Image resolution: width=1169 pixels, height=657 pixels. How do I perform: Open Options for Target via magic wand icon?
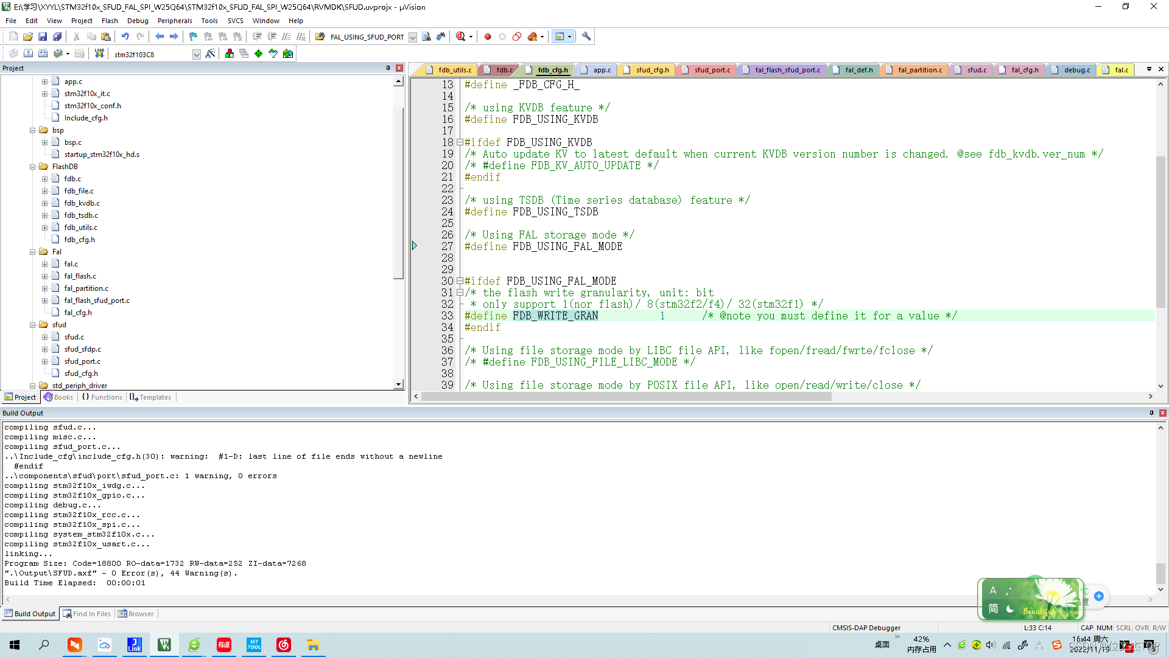point(210,54)
